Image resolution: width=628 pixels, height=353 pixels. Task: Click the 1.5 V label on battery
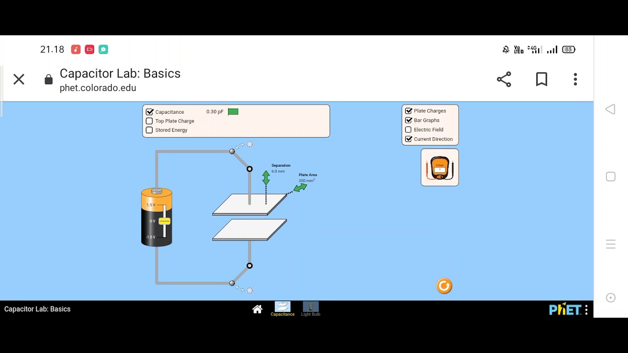(151, 205)
